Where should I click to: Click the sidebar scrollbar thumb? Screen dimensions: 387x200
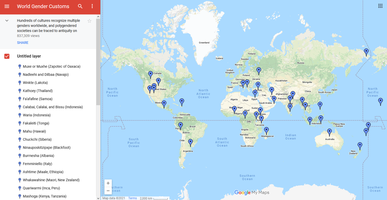click(x=98, y=62)
